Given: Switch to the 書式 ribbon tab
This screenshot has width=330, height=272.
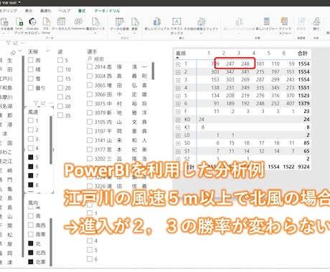Looking at the screenshot, I should tap(82, 11).
